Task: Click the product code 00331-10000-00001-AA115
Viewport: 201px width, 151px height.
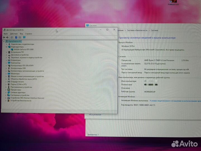Action: click(144, 105)
